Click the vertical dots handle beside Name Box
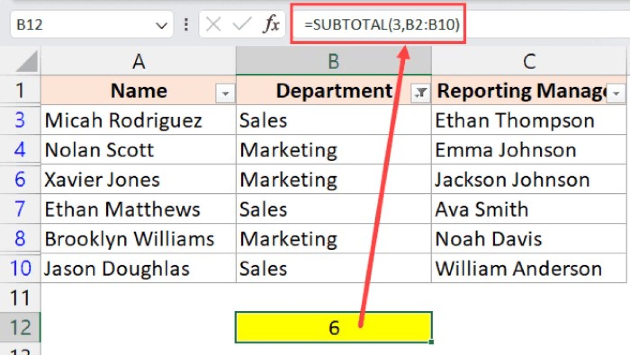Screen dimensions: 630x355 click(x=187, y=24)
